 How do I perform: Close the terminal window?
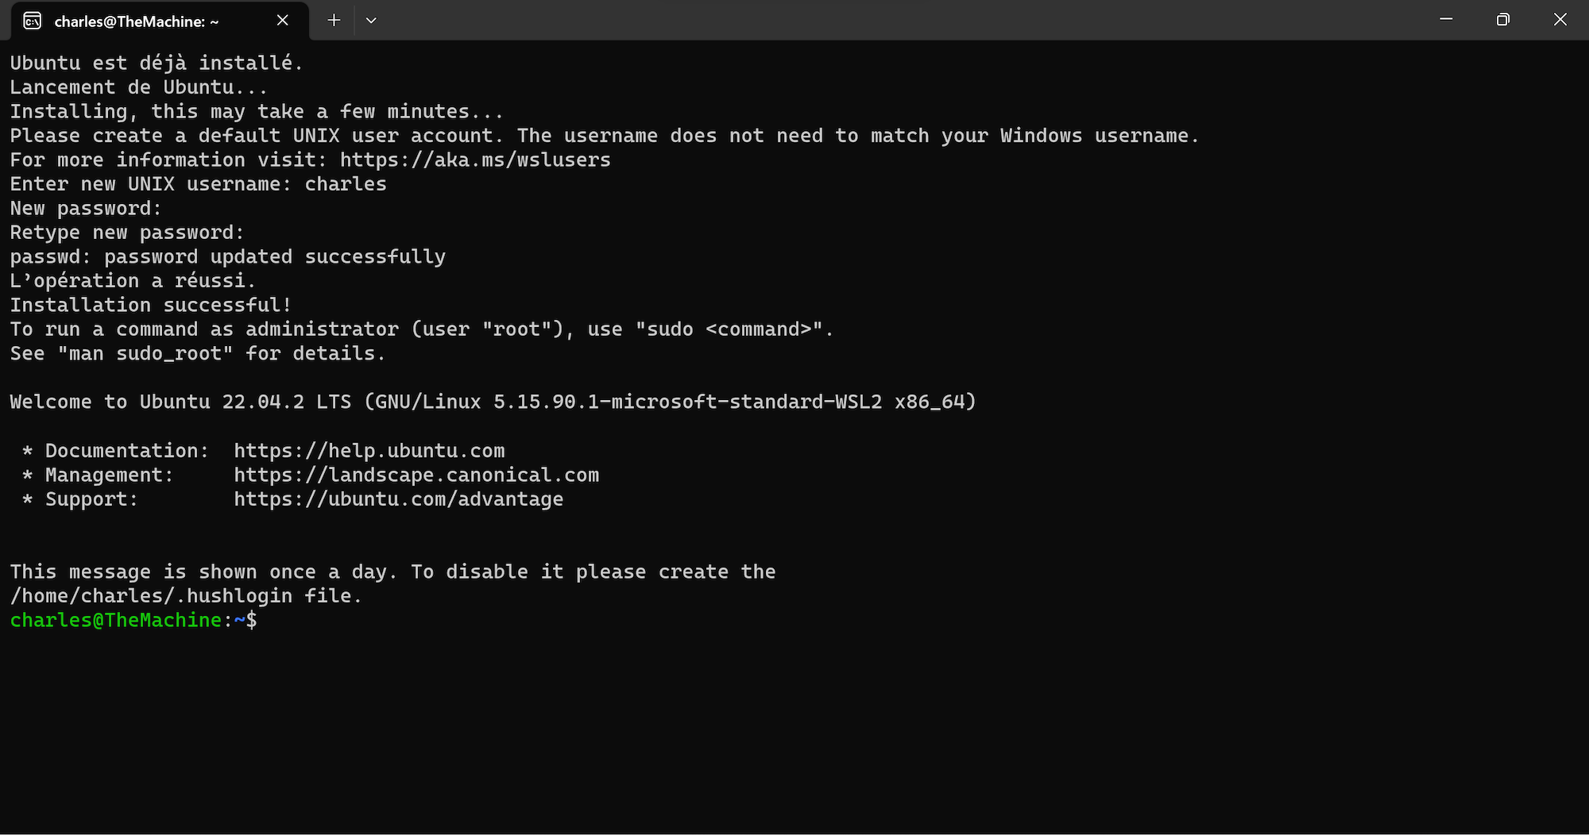[x=1560, y=20]
